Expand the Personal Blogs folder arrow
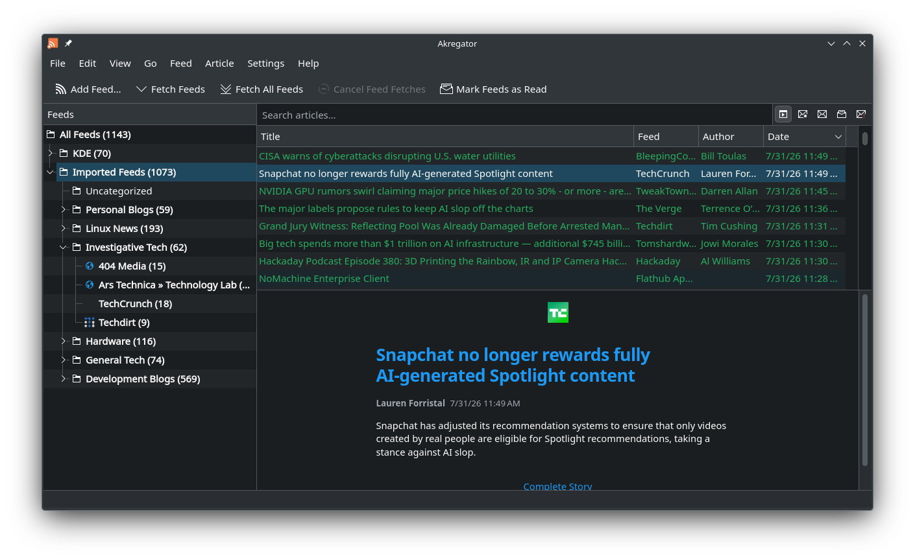 (x=64, y=209)
